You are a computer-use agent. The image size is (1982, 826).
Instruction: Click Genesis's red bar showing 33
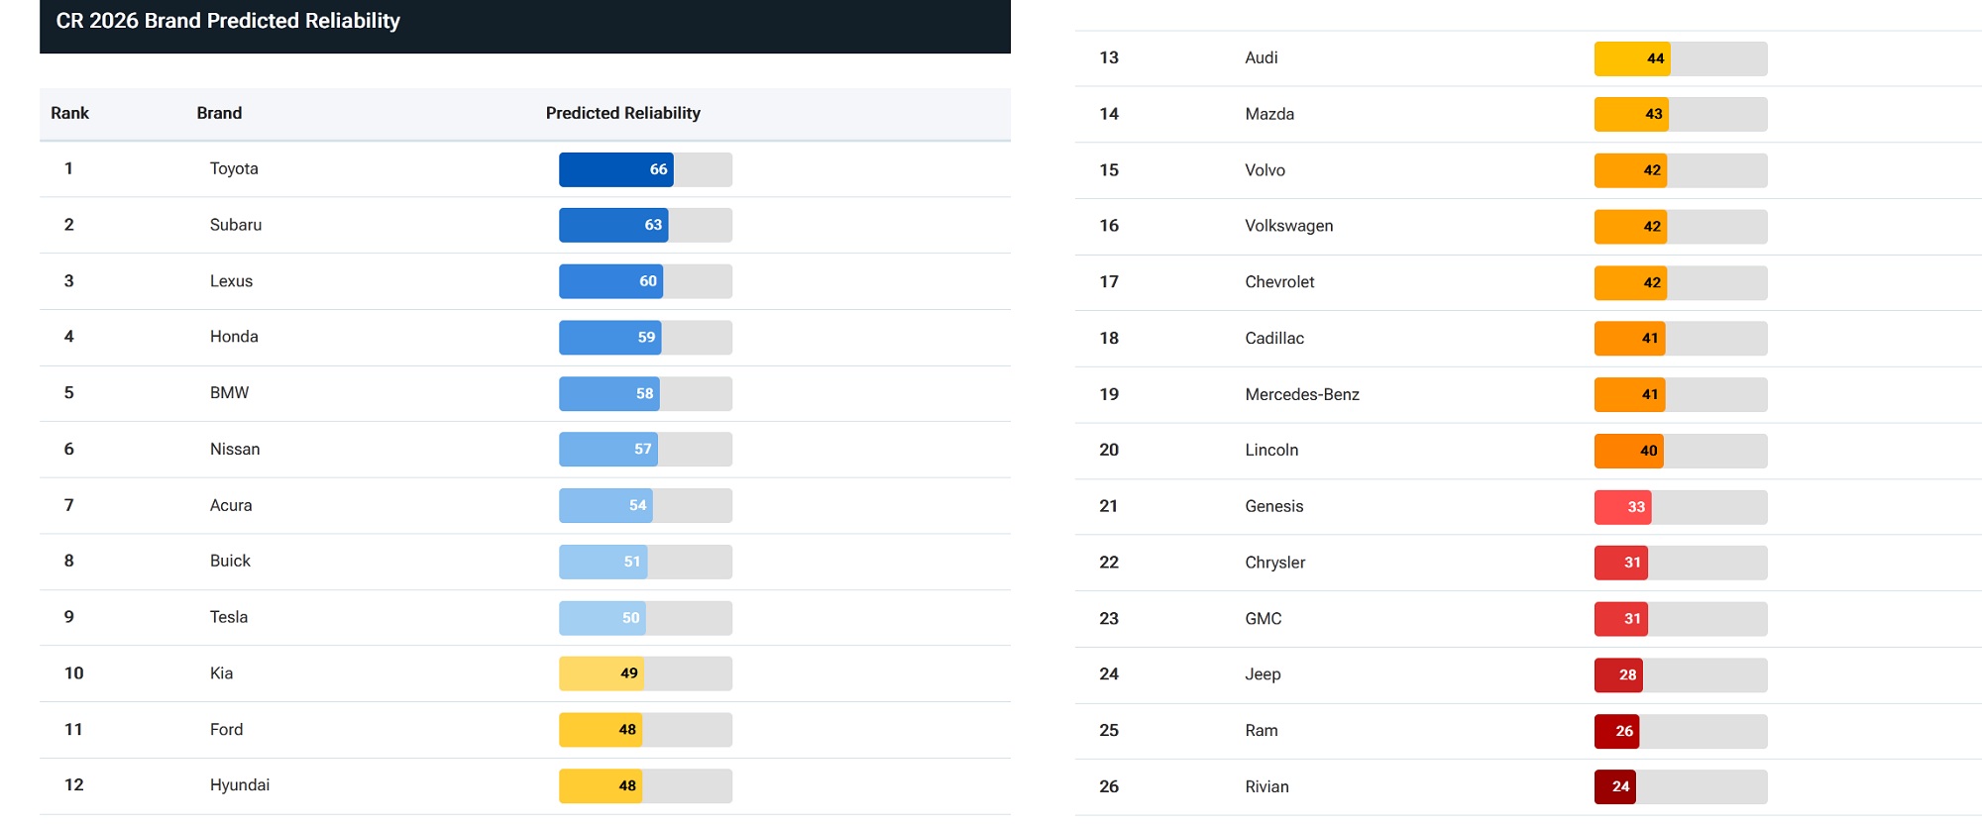coord(1623,507)
